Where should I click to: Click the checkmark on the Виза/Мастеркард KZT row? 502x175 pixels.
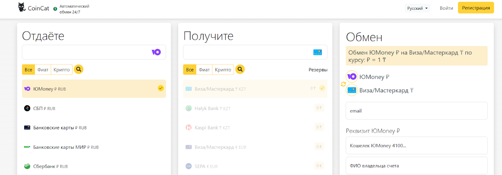click(322, 88)
